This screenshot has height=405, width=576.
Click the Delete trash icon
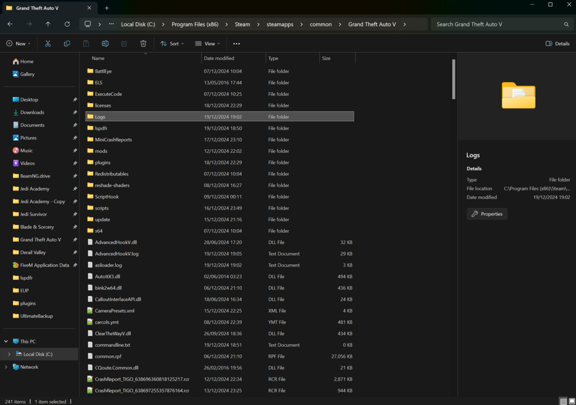pyautogui.click(x=143, y=43)
